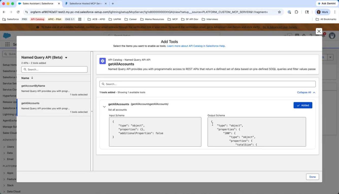
Task: Open the bookmarks bar apps grid icon
Action: click(80, 19)
